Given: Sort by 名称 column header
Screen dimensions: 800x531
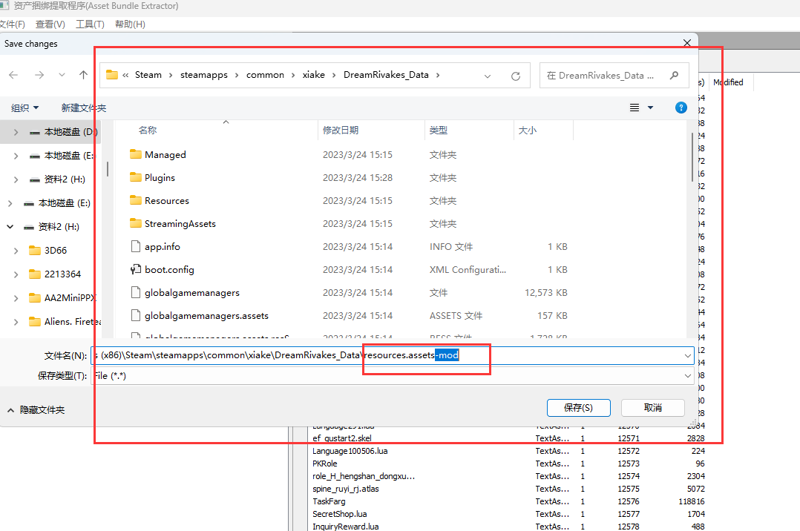Looking at the screenshot, I should (x=148, y=130).
